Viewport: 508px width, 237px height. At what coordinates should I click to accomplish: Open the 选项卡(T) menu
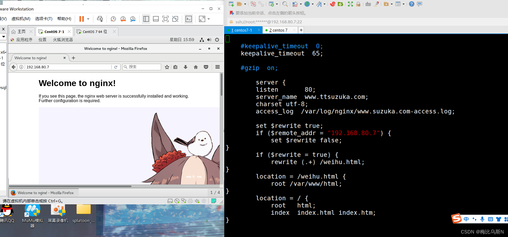point(44,19)
